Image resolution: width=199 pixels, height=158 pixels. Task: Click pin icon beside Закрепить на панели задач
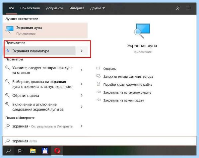pos(99,100)
